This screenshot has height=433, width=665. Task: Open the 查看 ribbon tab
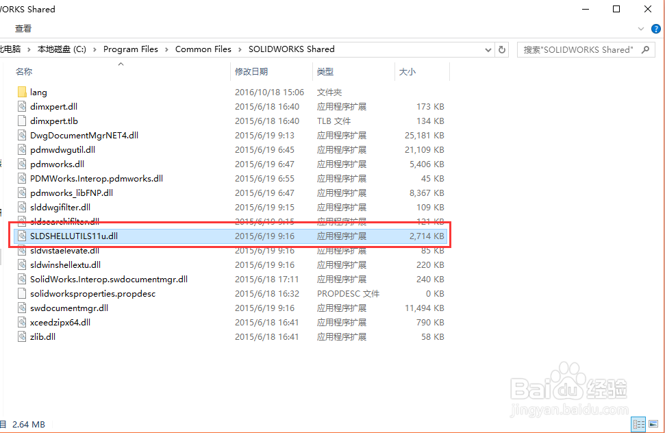23,28
